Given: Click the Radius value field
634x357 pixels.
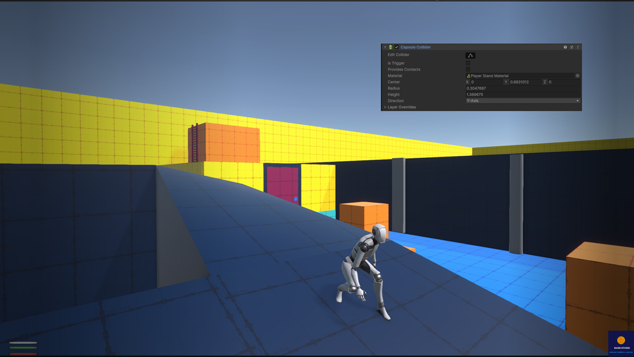Looking at the screenshot, I should point(523,88).
